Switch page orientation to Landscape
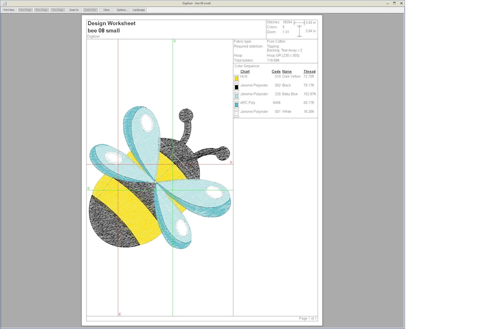Screen dimensions: 486x329 coord(139,10)
